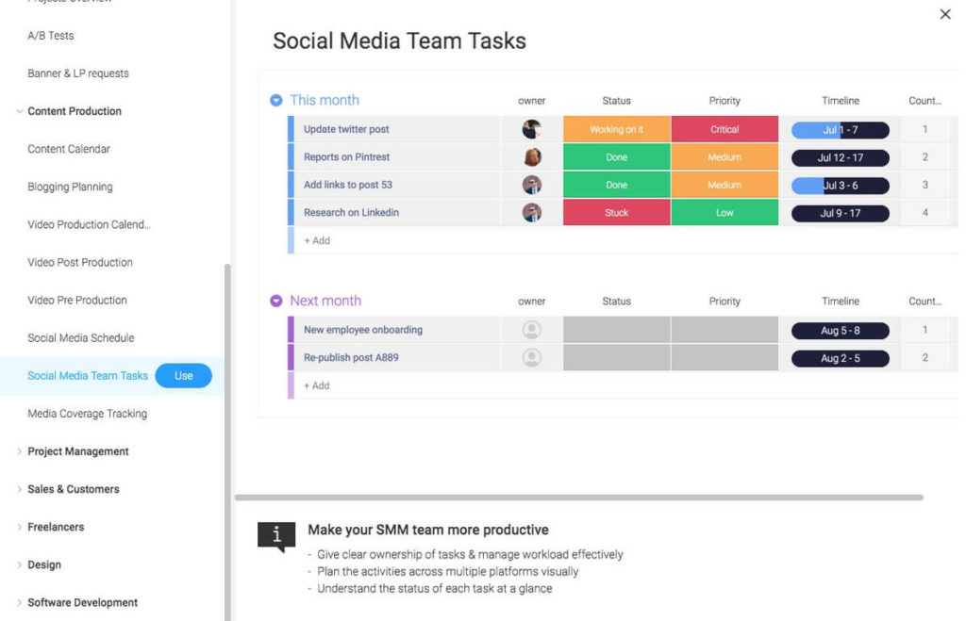Click the info icon beside the productivity tips
The image size is (966, 621).
point(276,535)
